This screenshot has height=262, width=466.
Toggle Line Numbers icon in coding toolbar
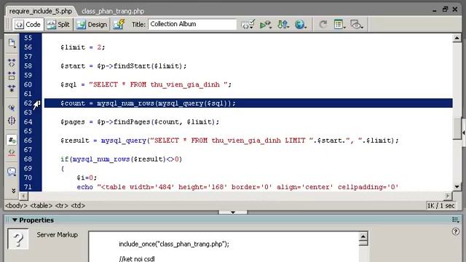tap(12, 140)
